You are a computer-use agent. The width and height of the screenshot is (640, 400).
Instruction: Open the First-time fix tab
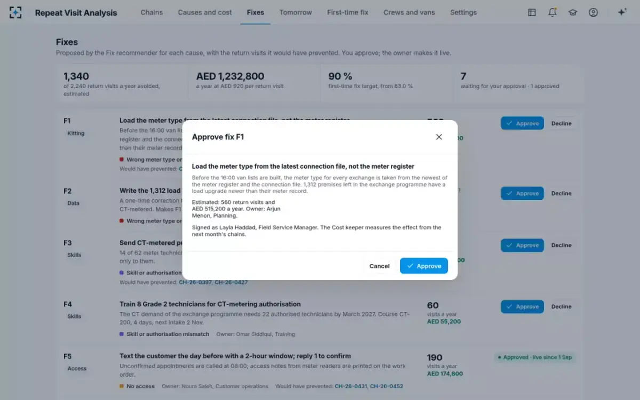point(348,12)
